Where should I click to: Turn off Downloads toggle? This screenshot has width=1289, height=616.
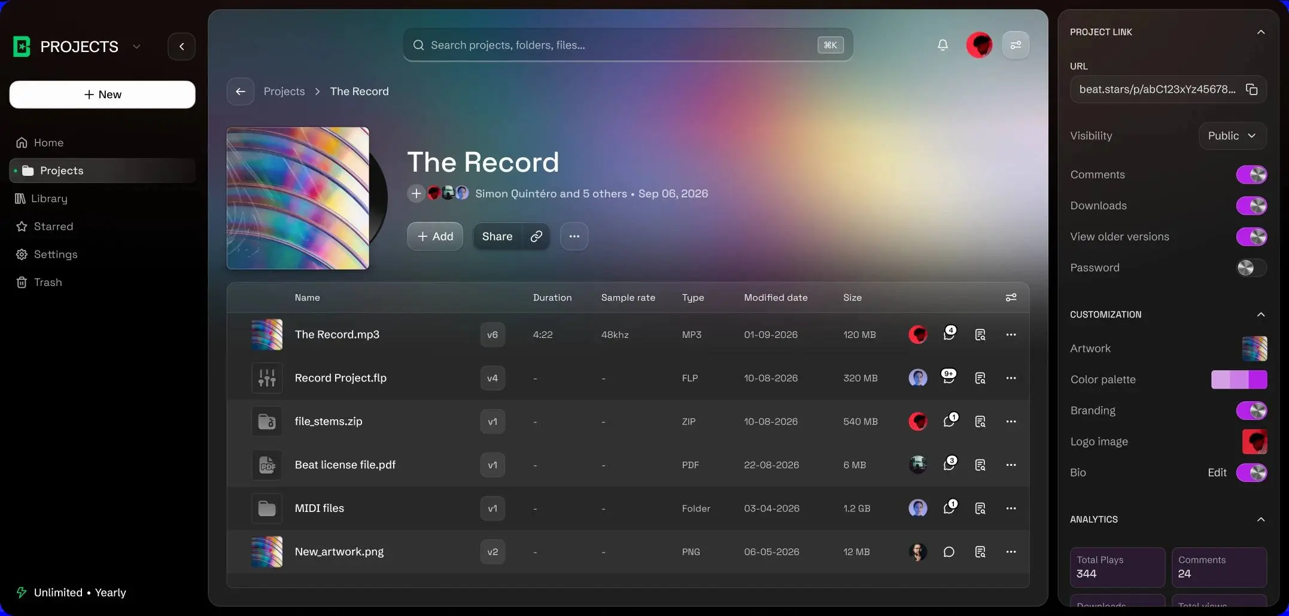[1251, 206]
